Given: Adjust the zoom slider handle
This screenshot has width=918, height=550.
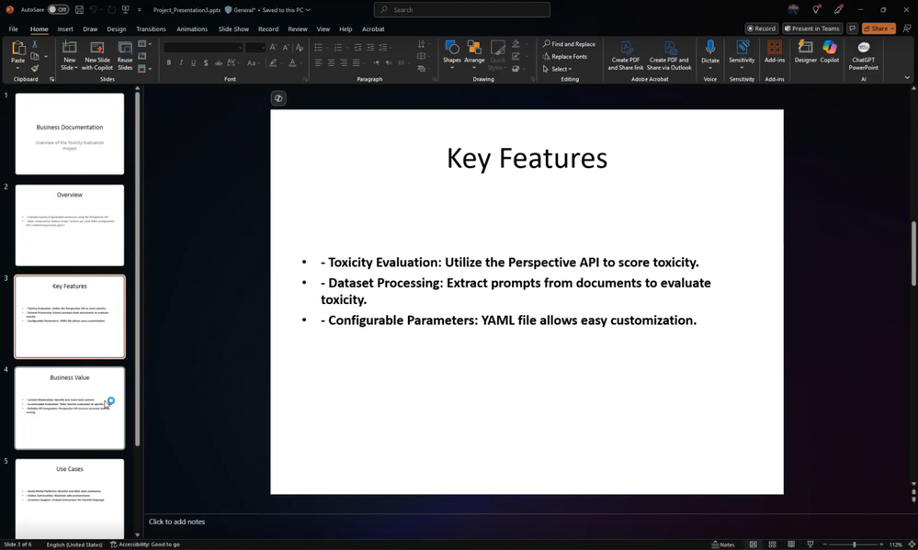Looking at the screenshot, I should tap(855, 544).
